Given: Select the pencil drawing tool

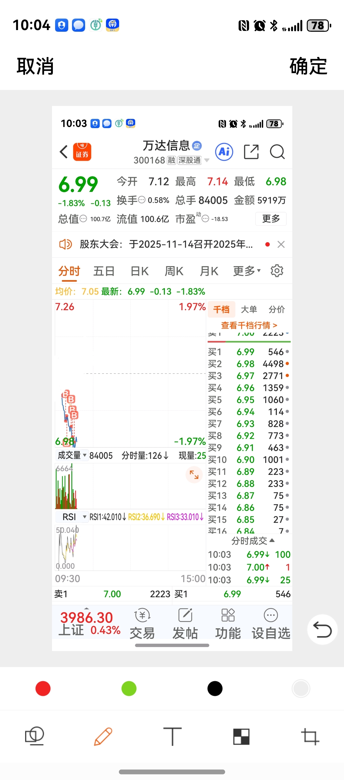Looking at the screenshot, I should pyautogui.click(x=103, y=736).
